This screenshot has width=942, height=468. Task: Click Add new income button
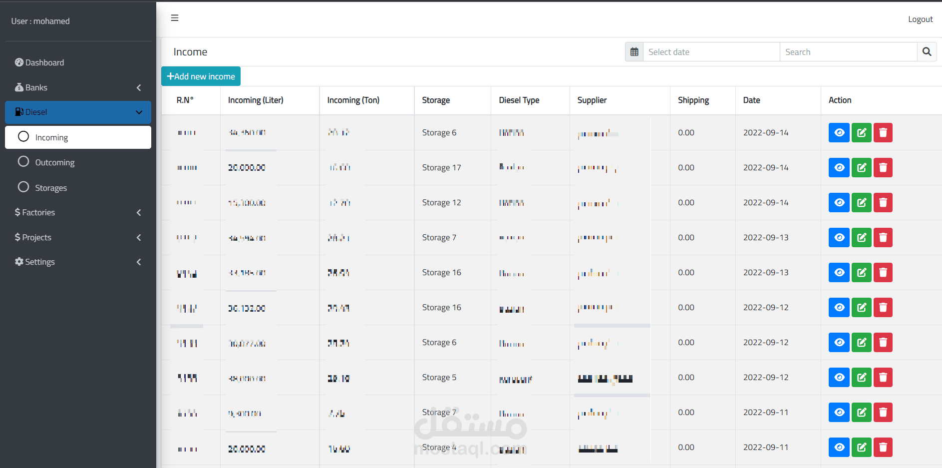click(201, 76)
